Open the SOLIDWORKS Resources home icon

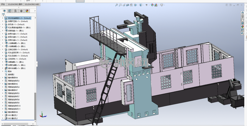[x=242, y=13]
